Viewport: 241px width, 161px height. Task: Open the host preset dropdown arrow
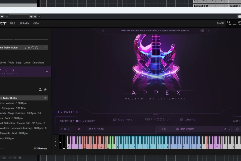tap(39, 17)
